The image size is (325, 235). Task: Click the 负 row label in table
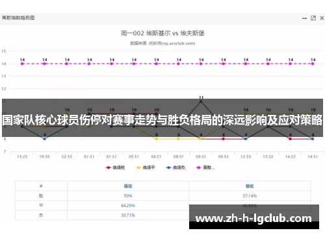(41, 215)
